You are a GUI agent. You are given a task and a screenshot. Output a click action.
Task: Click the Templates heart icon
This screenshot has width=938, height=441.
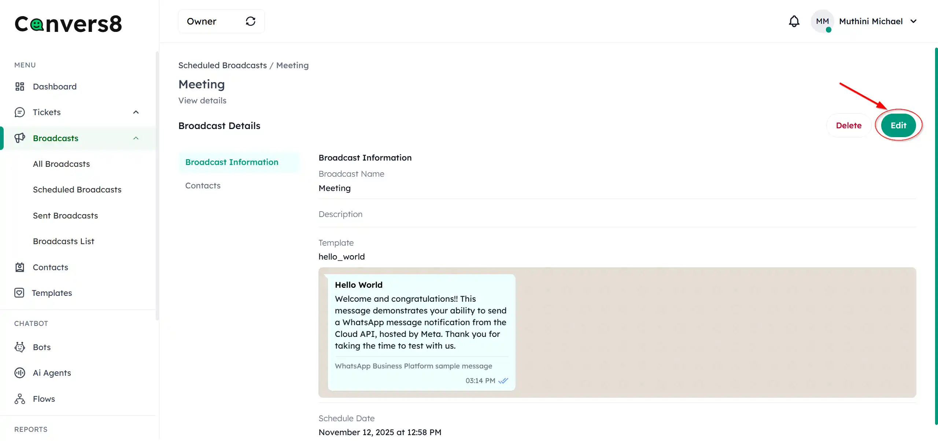pyautogui.click(x=19, y=293)
